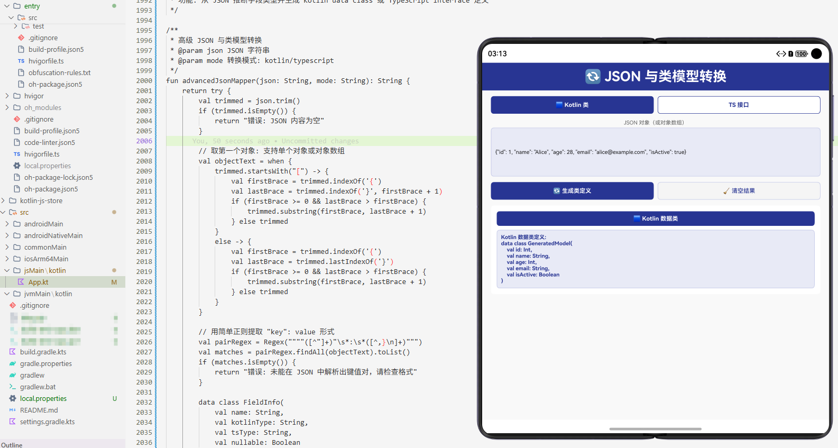Expand the jvmMain kotlin folder
Viewport: 838px width, 448px height.
point(7,294)
